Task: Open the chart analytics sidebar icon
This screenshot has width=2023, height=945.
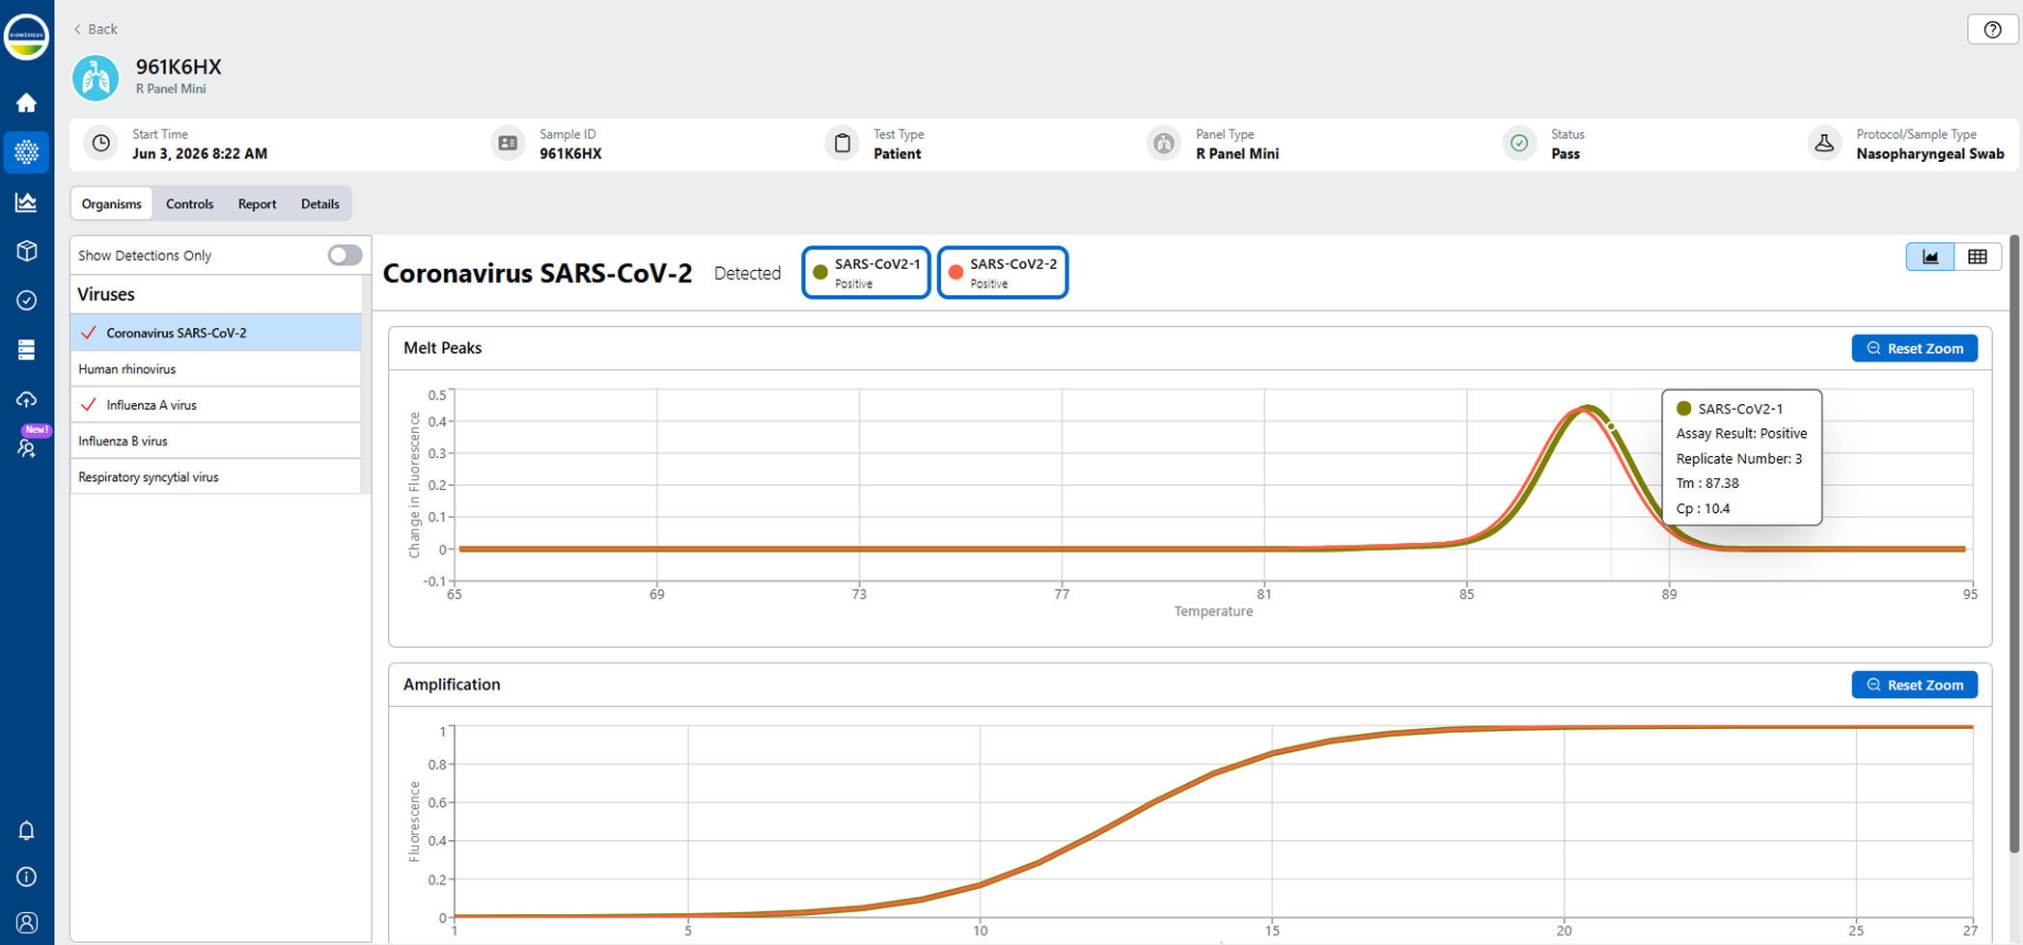Action: click(x=26, y=202)
